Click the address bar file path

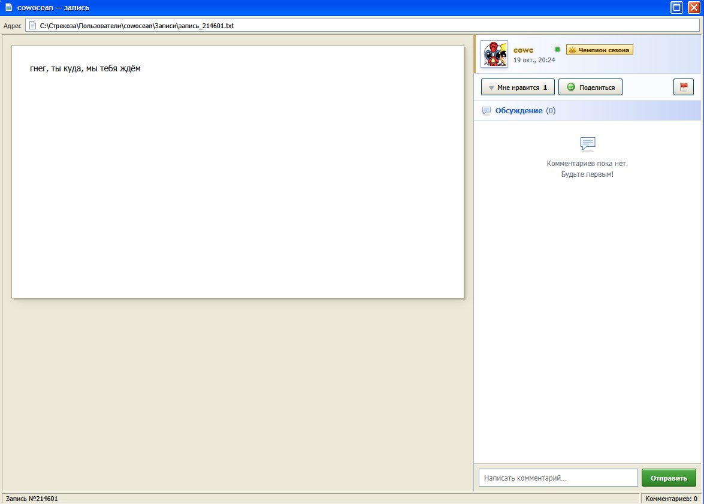click(137, 26)
